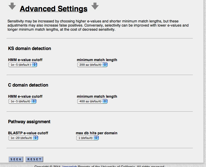
Task: Open C domain minimum match length dropdown
Action: coord(92,101)
